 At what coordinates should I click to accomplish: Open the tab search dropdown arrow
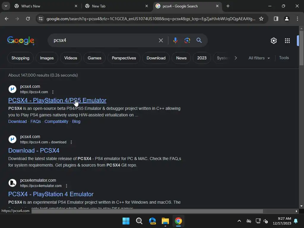6,6
